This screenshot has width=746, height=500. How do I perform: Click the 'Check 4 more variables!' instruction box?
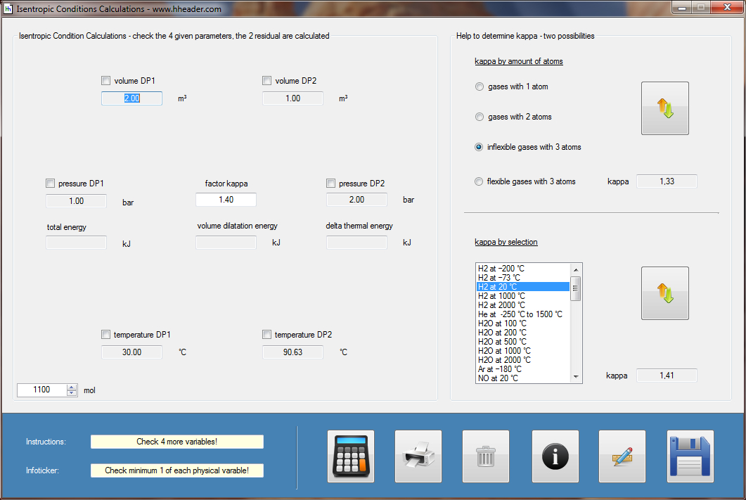point(177,442)
